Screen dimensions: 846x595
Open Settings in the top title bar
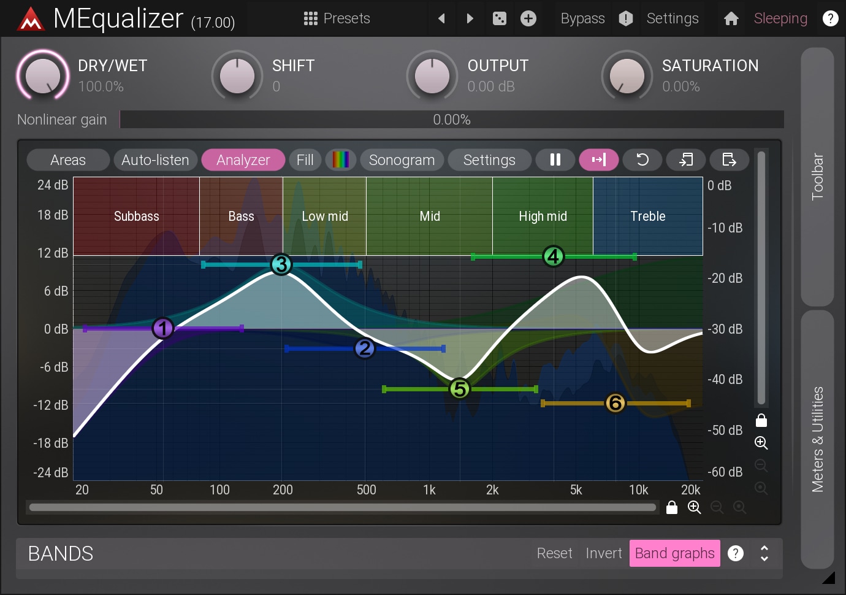click(x=673, y=18)
